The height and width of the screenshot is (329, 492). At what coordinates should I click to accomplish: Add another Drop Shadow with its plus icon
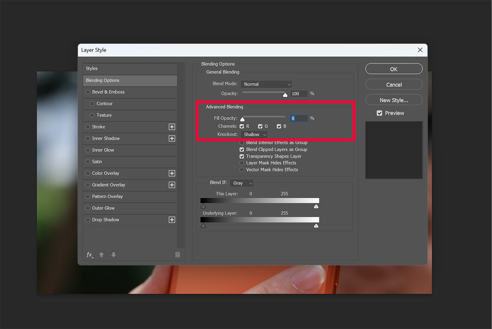(172, 220)
